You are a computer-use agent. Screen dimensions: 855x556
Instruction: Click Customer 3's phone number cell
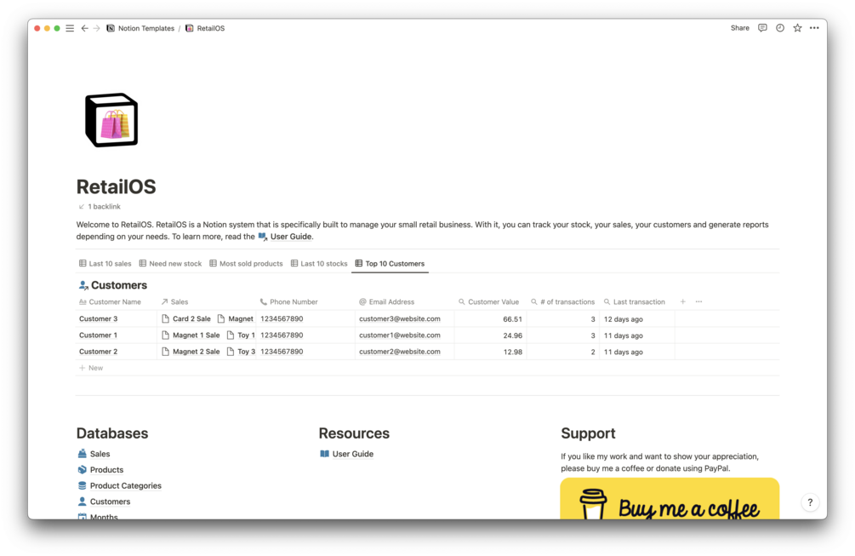(x=305, y=318)
